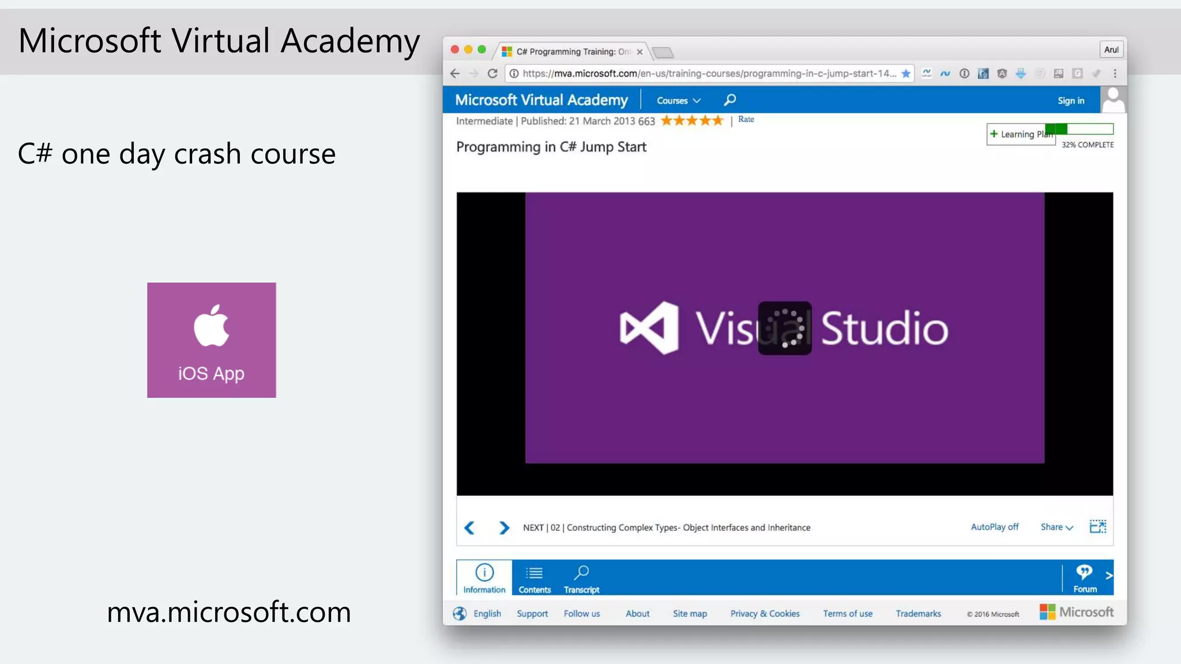
Task: Open the Share dropdown
Action: pyautogui.click(x=1056, y=527)
